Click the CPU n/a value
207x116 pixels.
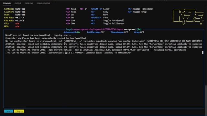(17, 24)
